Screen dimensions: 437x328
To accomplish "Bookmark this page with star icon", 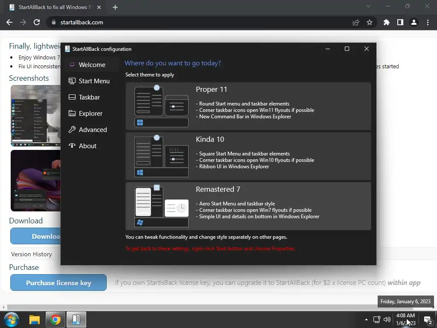I will coord(370,22).
